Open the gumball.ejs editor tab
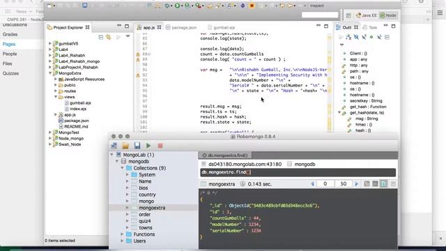The width and height of the screenshot is (446, 251). 222,28
